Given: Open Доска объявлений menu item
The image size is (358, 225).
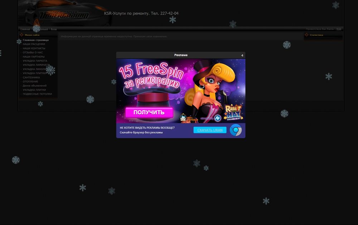Looking at the screenshot, I should 34,86.
